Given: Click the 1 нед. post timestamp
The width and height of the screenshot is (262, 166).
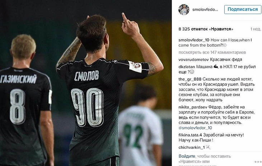Looking at the screenshot, I should point(256,29).
